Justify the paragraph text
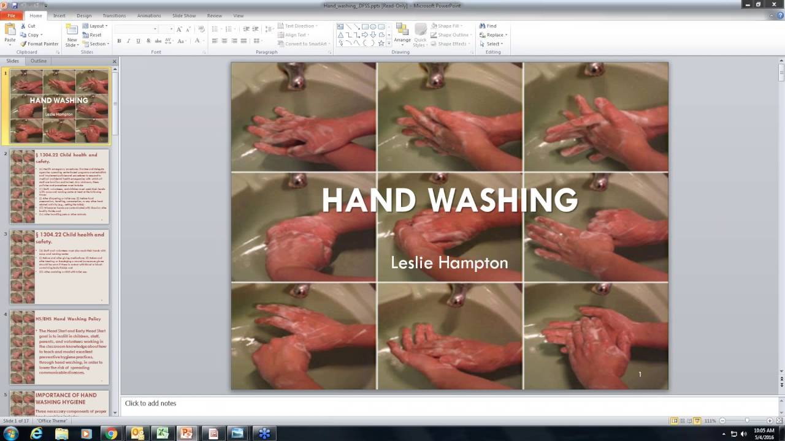 243,41
